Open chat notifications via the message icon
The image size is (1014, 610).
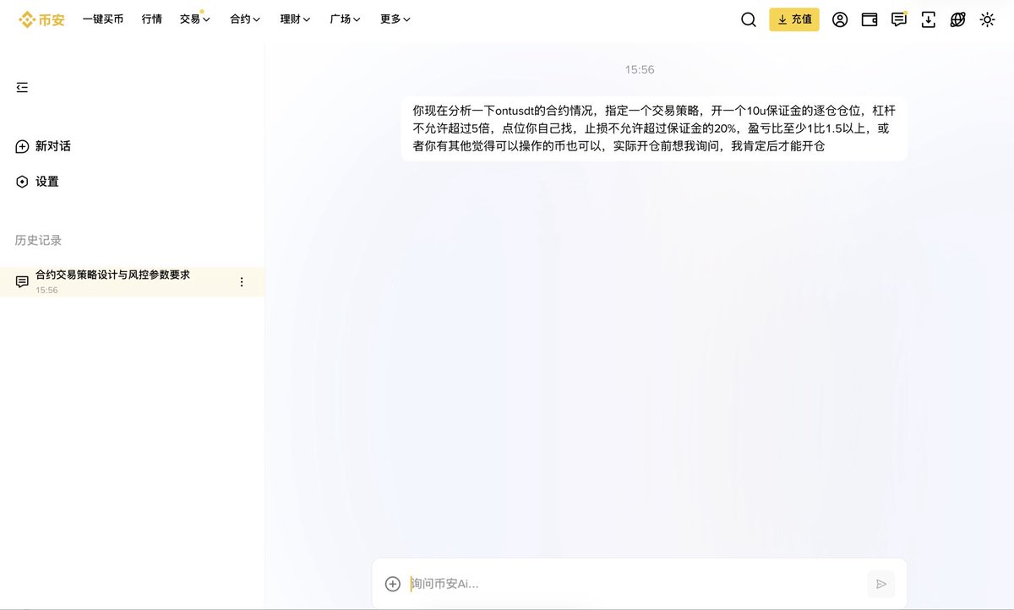click(898, 19)
